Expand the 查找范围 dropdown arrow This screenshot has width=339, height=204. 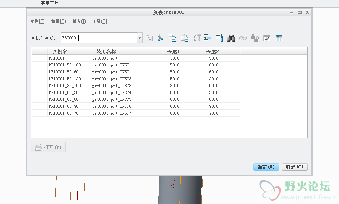coord(139,38)
